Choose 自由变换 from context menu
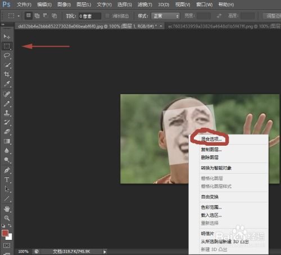This screenshot has height=255, width=281. point(210,197)
